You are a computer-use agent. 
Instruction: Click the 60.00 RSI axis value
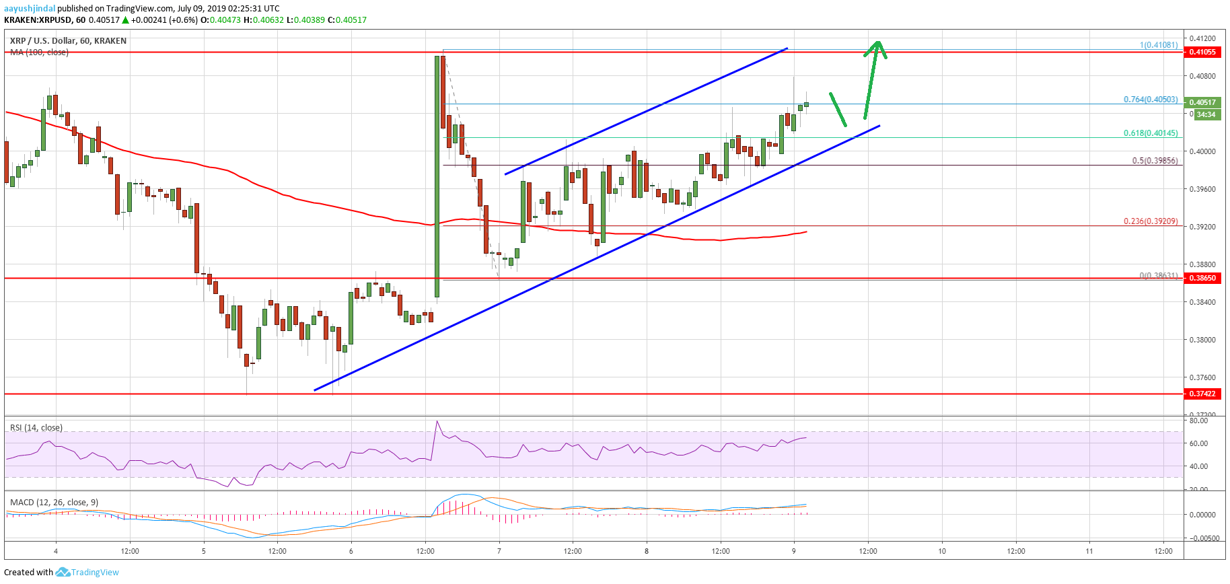click(x=1198, y=443)
